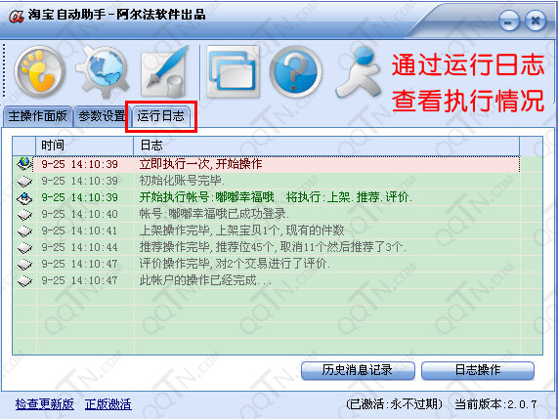Minimize the window with the dash button
The image size is (558, 419).
509,21
